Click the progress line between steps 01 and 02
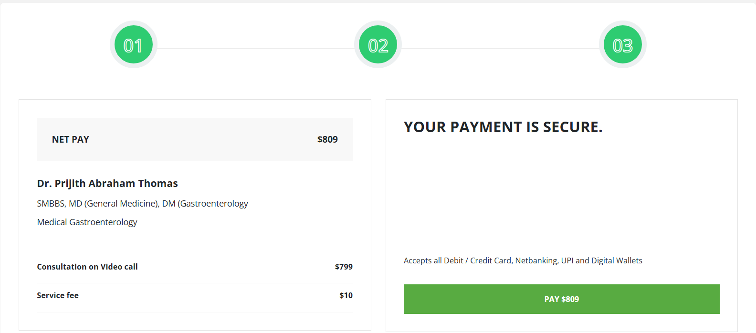This screenshot has width=756, height=333. click(256, 49)
